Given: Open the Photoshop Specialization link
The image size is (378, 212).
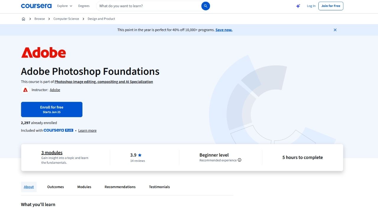Looking at the screenshot, I should [x=104, y=82].
